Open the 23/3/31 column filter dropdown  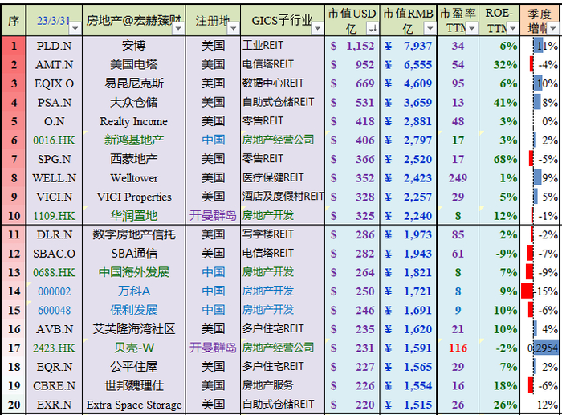[75, 27]
